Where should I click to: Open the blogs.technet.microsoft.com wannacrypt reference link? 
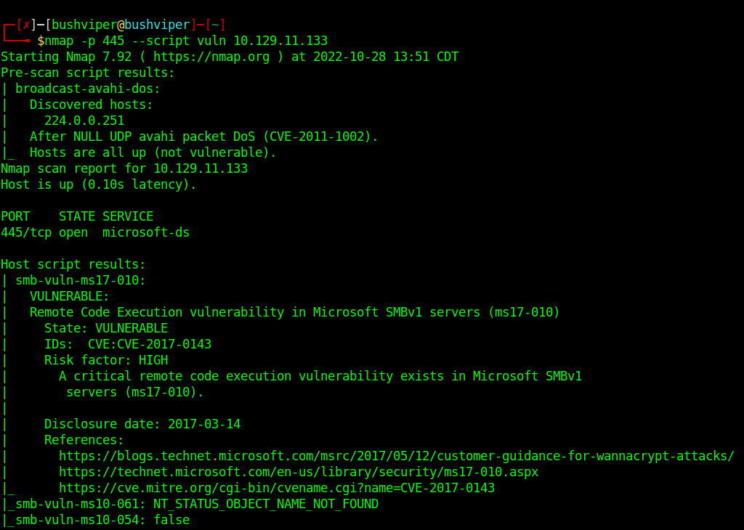[x=397, y=456]
